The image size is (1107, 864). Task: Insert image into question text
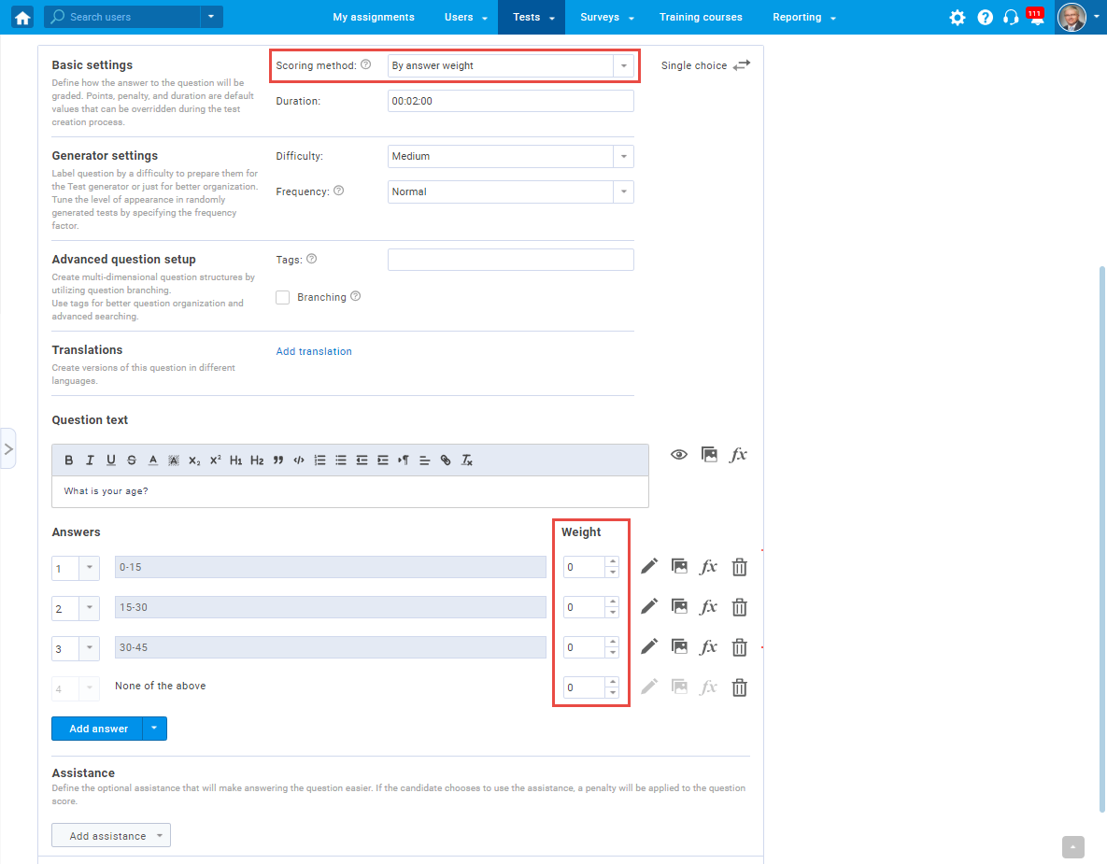pyautogui.click(x=709, y=455)
